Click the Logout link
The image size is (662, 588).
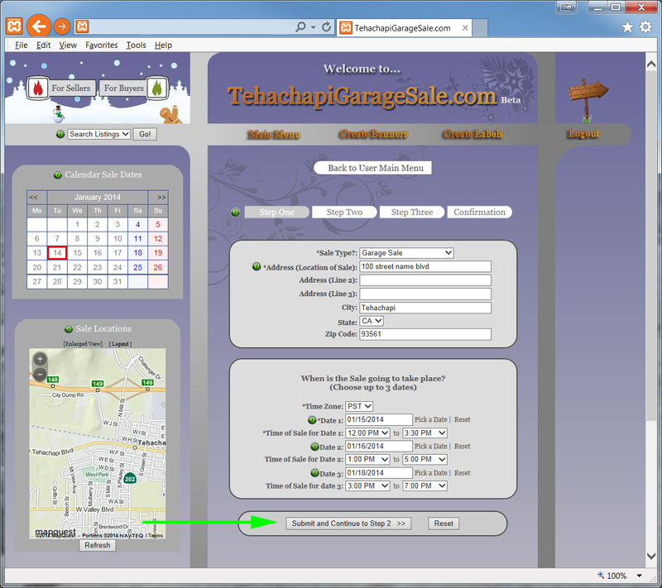[x=583, y=134]
